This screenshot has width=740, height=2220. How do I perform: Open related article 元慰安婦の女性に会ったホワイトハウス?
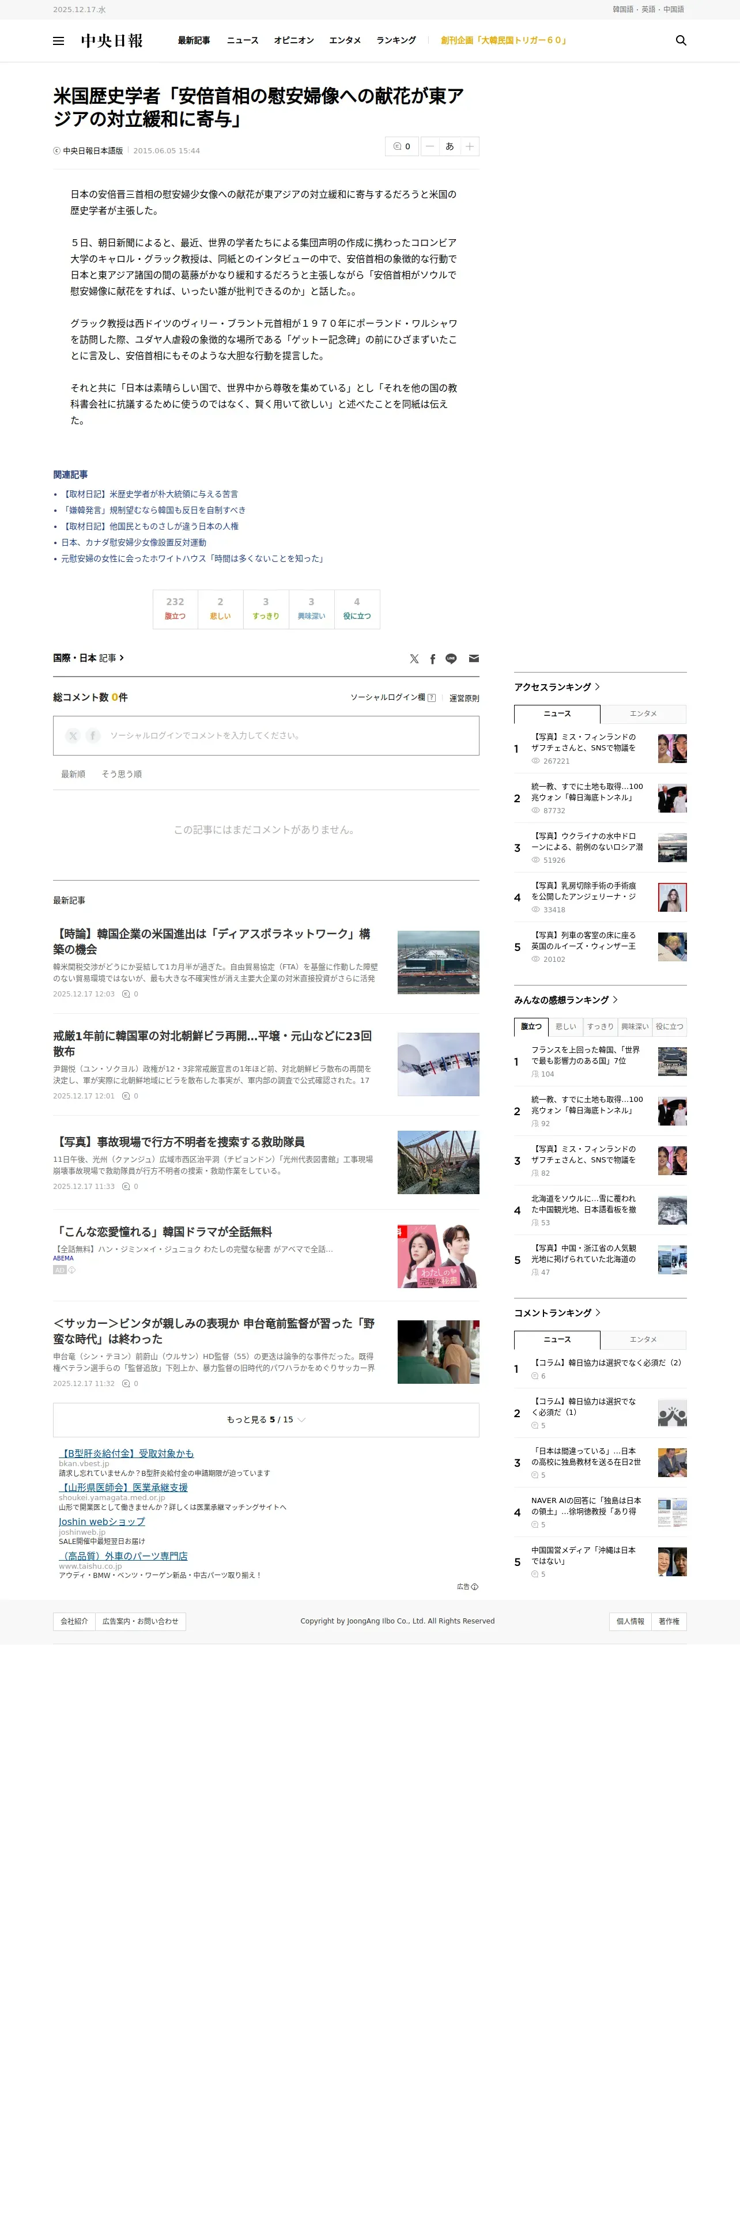coord(193,558)
